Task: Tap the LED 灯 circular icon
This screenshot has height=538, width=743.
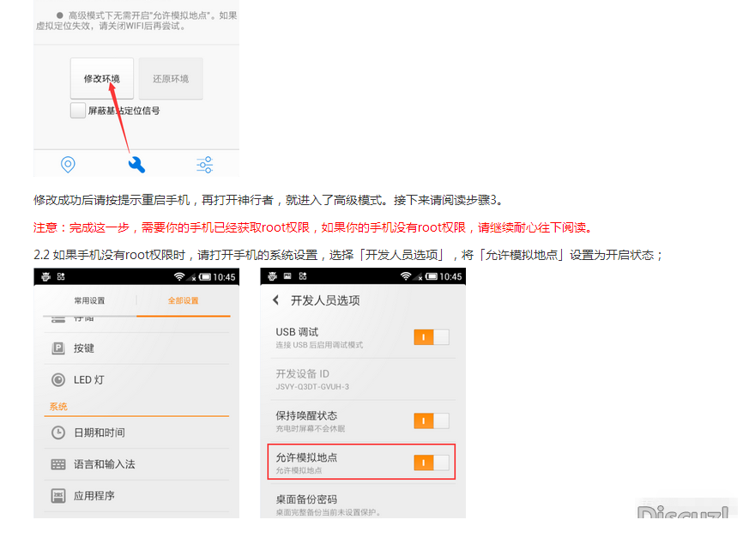Action: 57,379
